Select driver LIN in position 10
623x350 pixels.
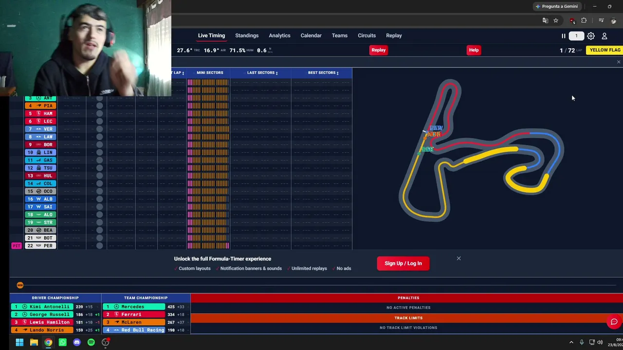[40, 153]
